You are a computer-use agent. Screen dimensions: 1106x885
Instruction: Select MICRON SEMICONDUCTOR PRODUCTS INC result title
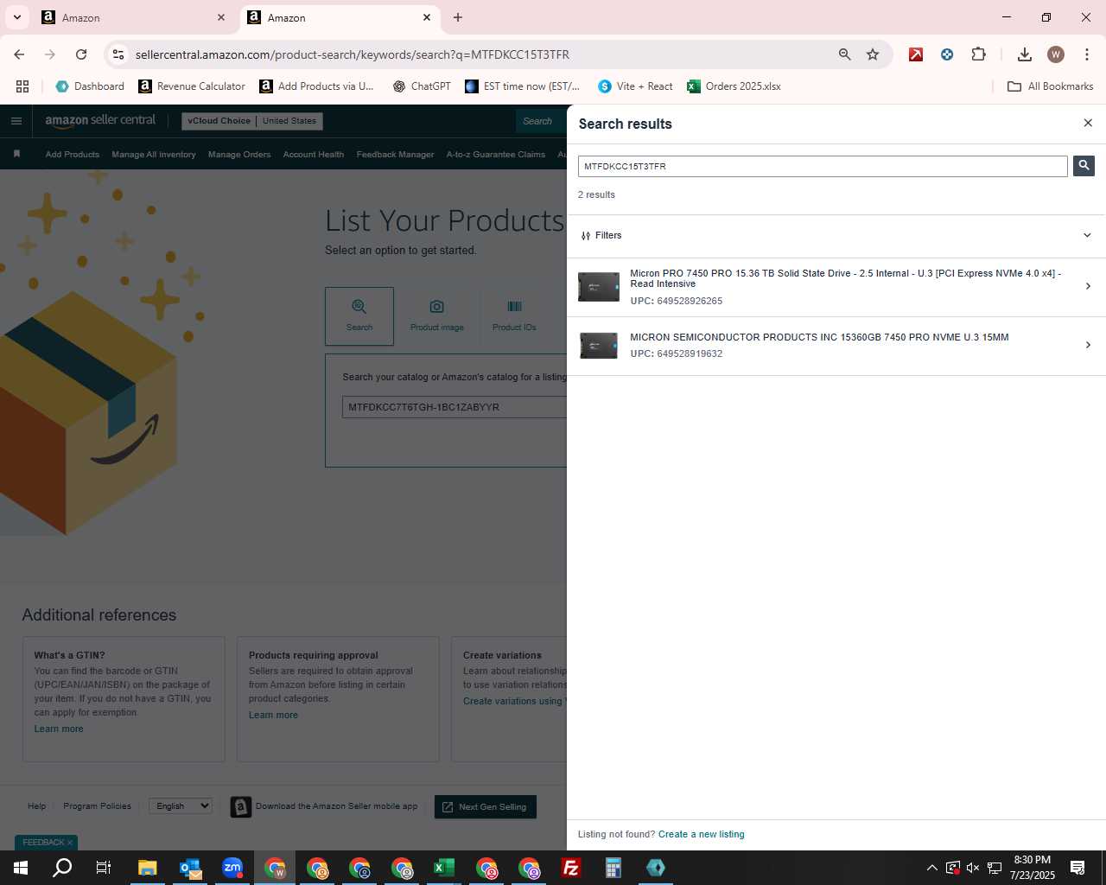click(x=819, y=337)
